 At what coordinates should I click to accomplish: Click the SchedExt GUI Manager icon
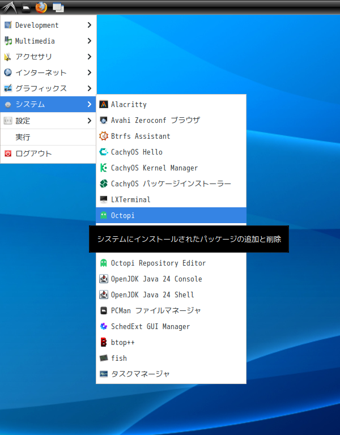tap(104, 326)
